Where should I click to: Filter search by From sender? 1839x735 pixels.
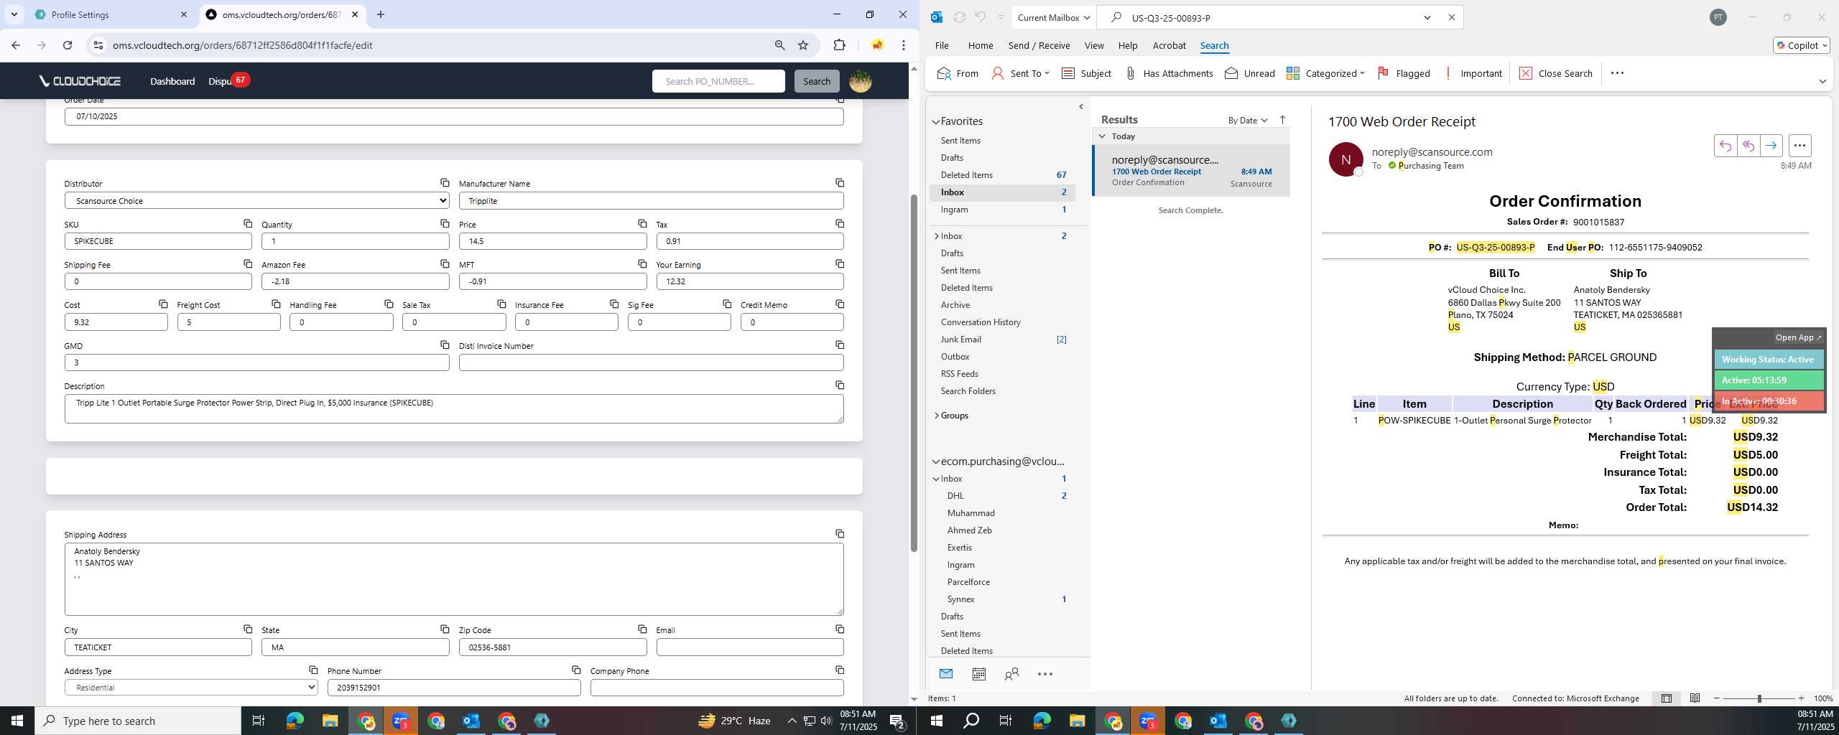958,73
